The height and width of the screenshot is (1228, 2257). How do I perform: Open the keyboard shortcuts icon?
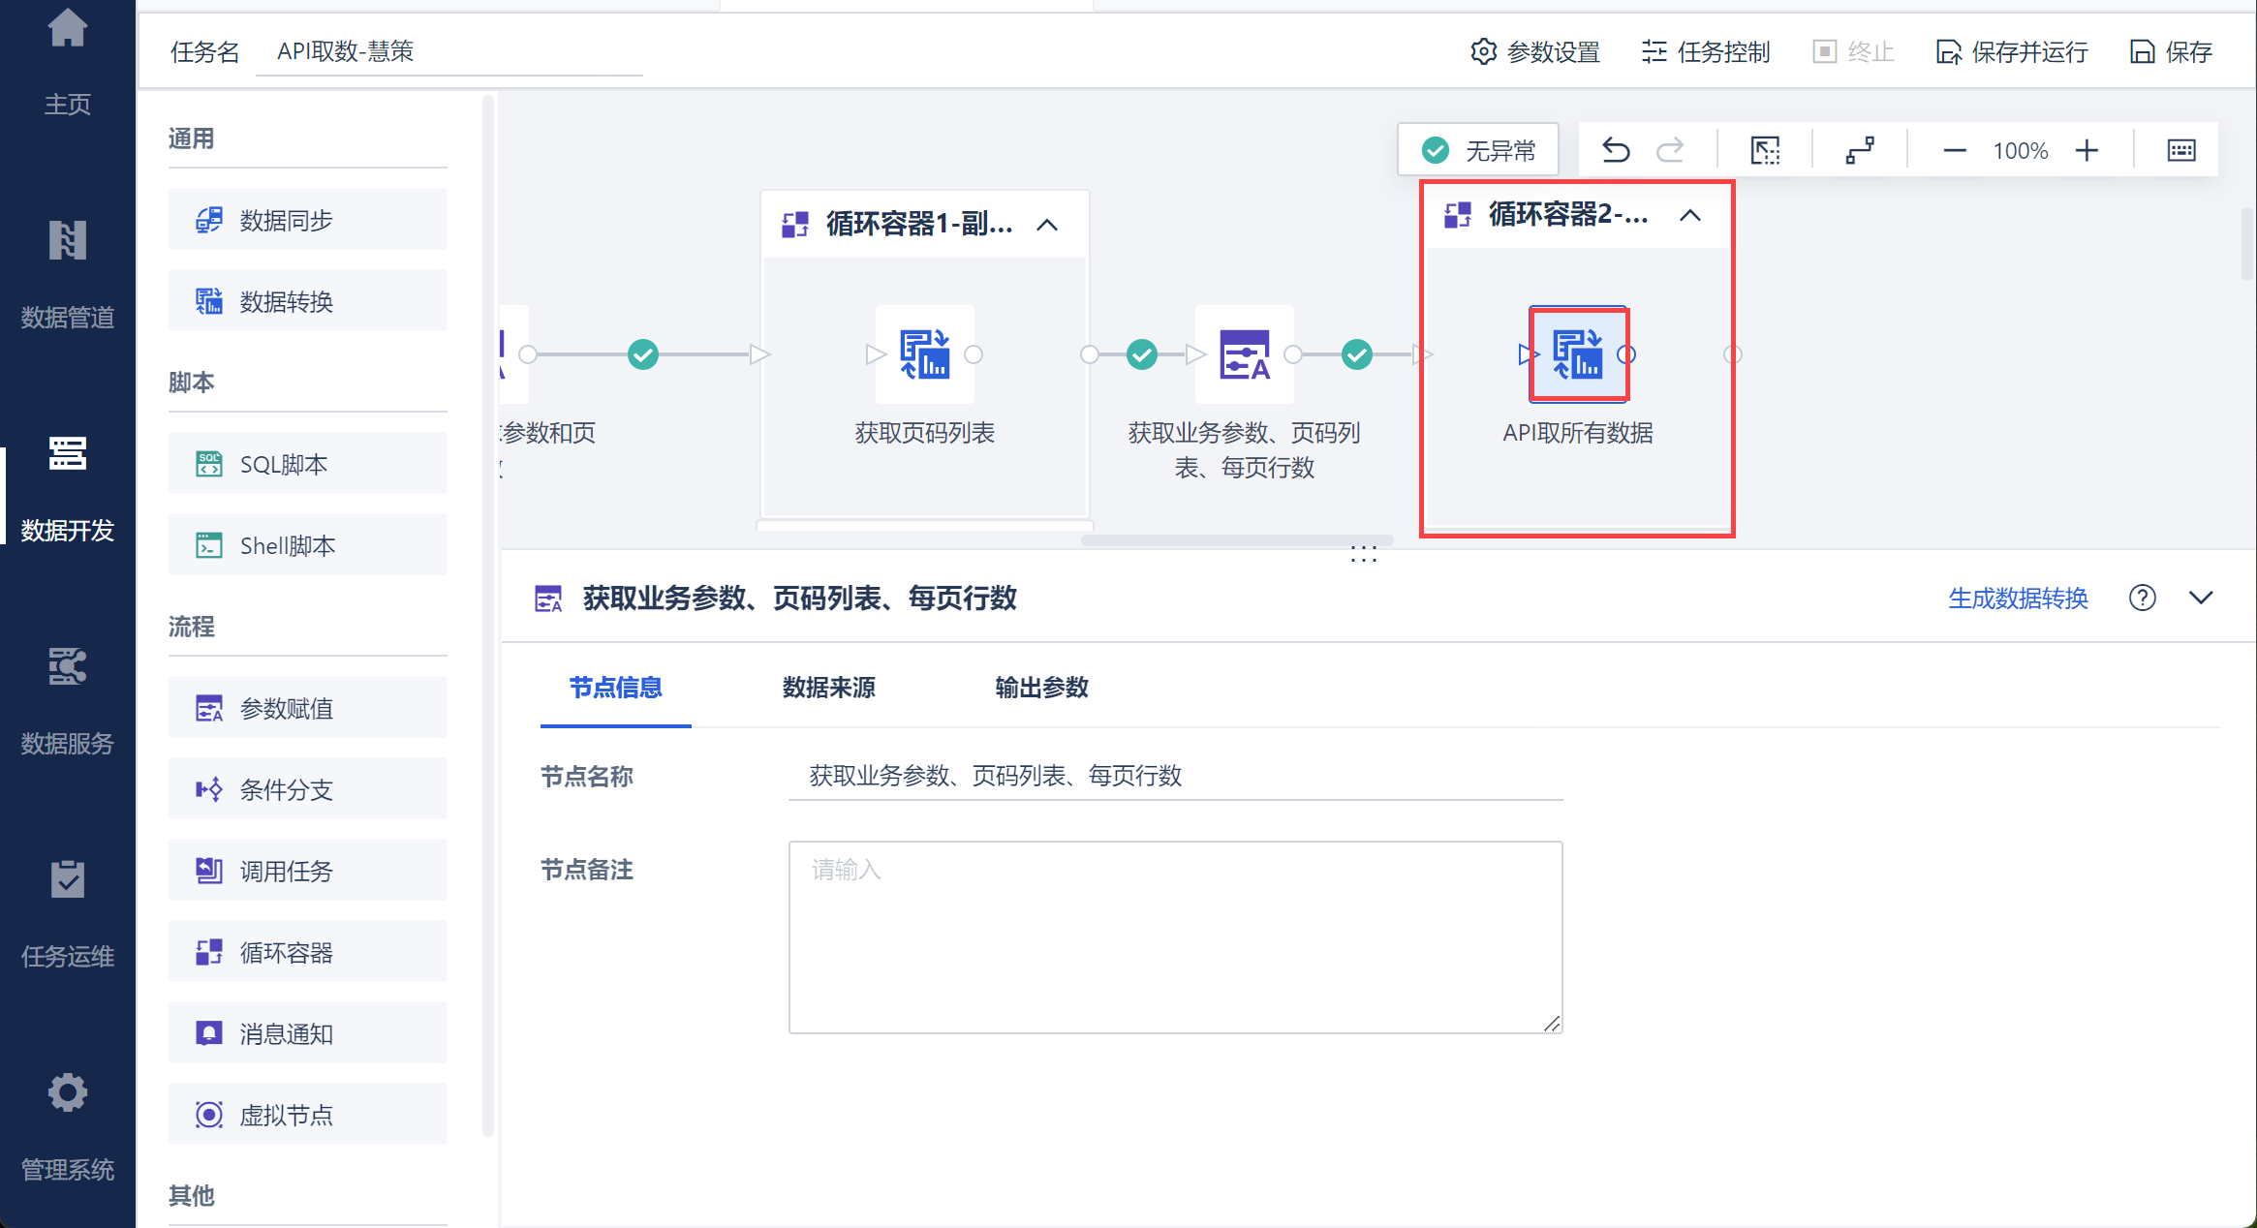(x=2180, y=150)
